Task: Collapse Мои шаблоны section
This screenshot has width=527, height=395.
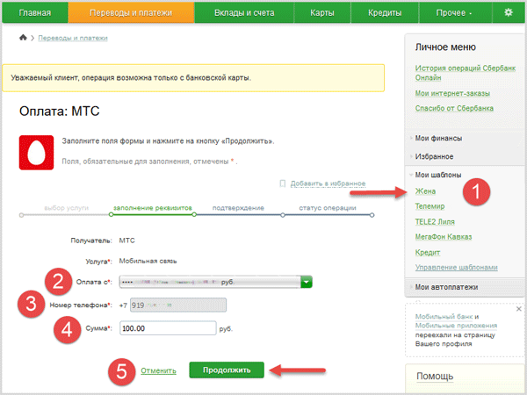Action: tap(438, 175)
